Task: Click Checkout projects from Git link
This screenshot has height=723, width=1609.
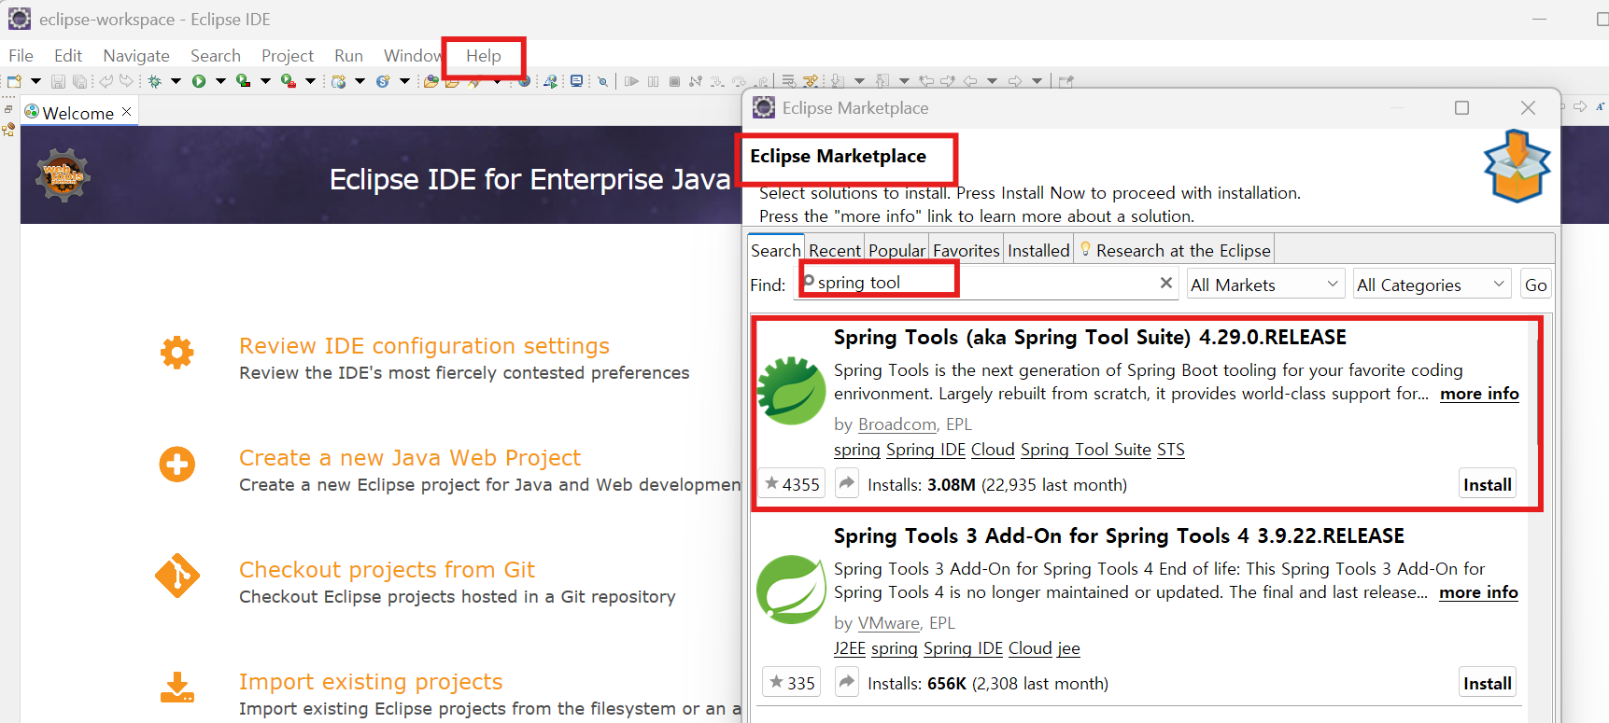Action: click(387, 570)
